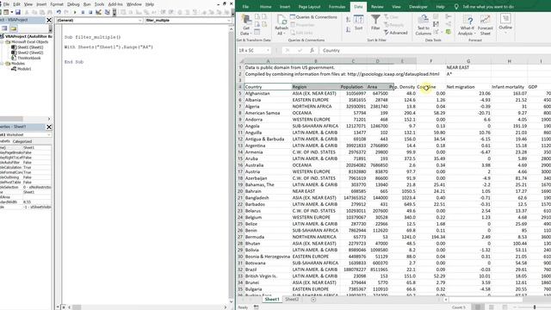Click Refresh All in Excel ribbon
The height and width of the screenshot is (310, 551).
pyautogui.click(x=282, y=25)
